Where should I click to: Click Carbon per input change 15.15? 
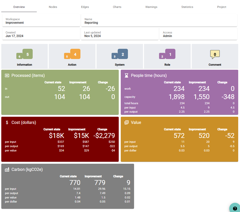[127, 189]
